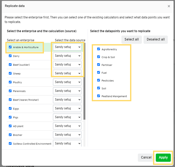This screenshot has width=175, height=167.
Task: Open the Dairy data source dropdown
Action: pyautogui.click(x=67, y=56)
